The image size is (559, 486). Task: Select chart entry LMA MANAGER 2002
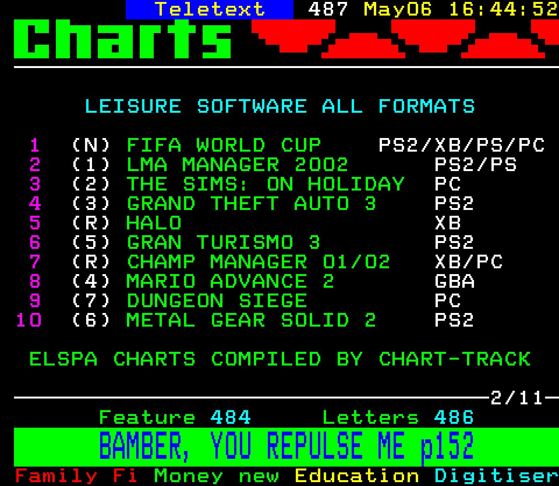pos(238,165)
